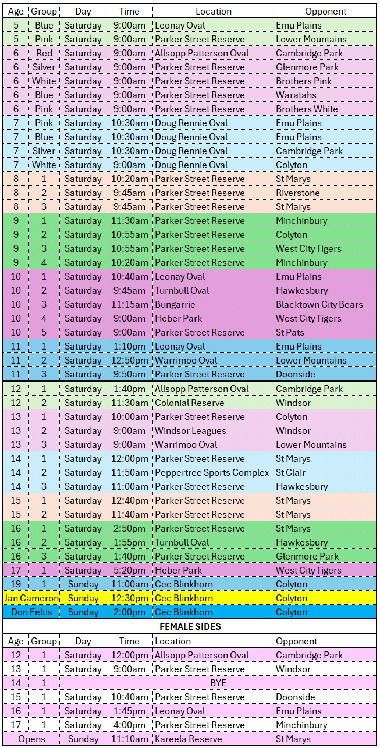Select the 12:50pm time cell
The image size is (380, 748).
tap(129, 360)
